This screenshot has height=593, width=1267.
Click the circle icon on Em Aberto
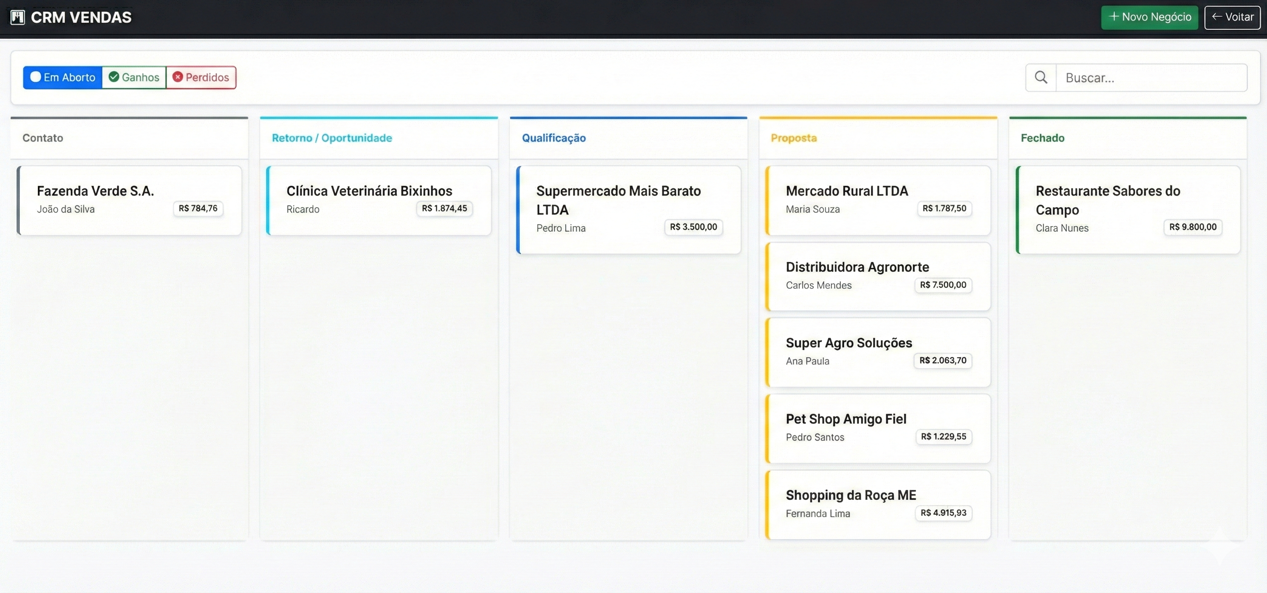coord(35,77)
